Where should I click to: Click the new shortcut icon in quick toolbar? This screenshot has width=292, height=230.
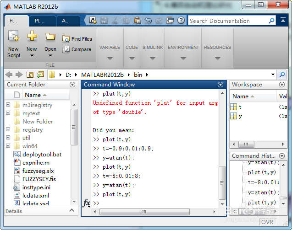click(93, 20)
